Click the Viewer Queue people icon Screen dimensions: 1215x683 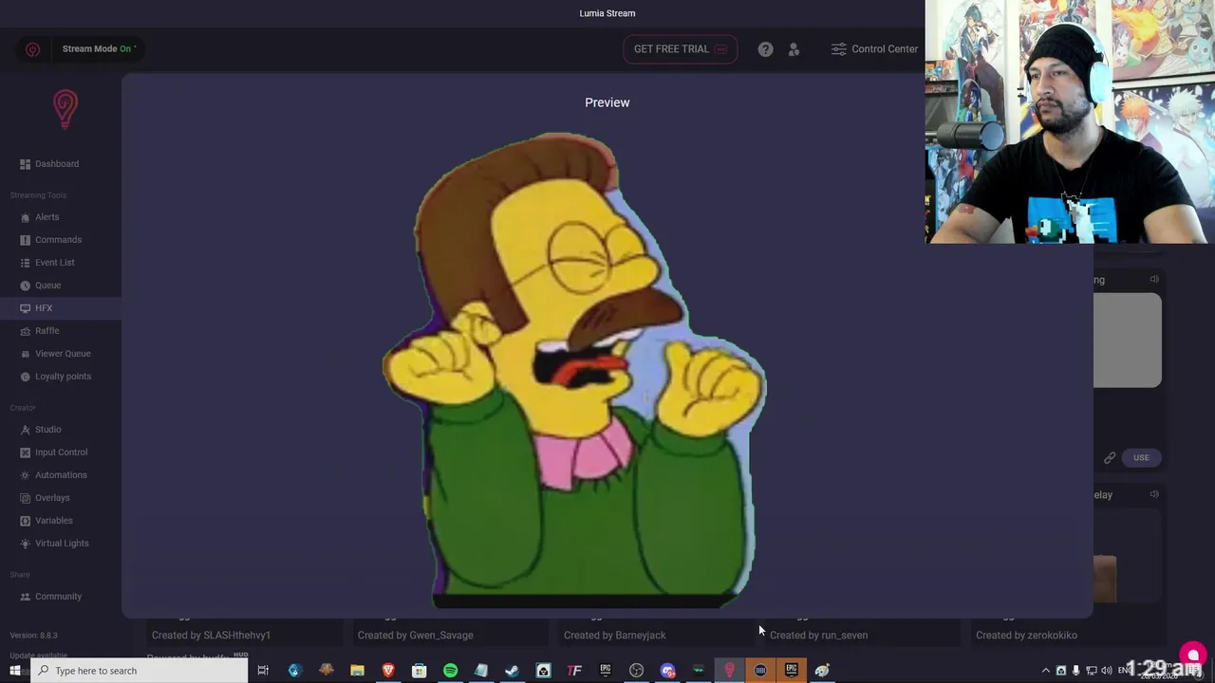(x=25, y=354)
